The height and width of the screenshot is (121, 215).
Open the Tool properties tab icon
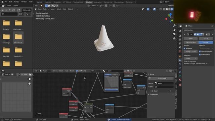[x=180, y=31]
